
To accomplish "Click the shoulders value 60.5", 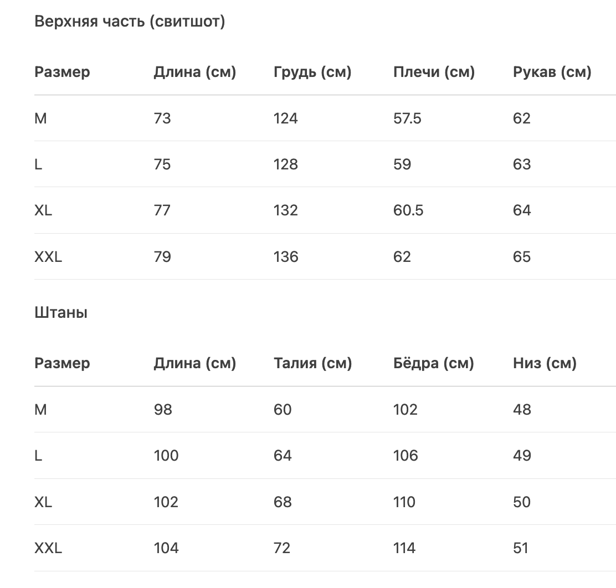I will click(x=408, y=210).
